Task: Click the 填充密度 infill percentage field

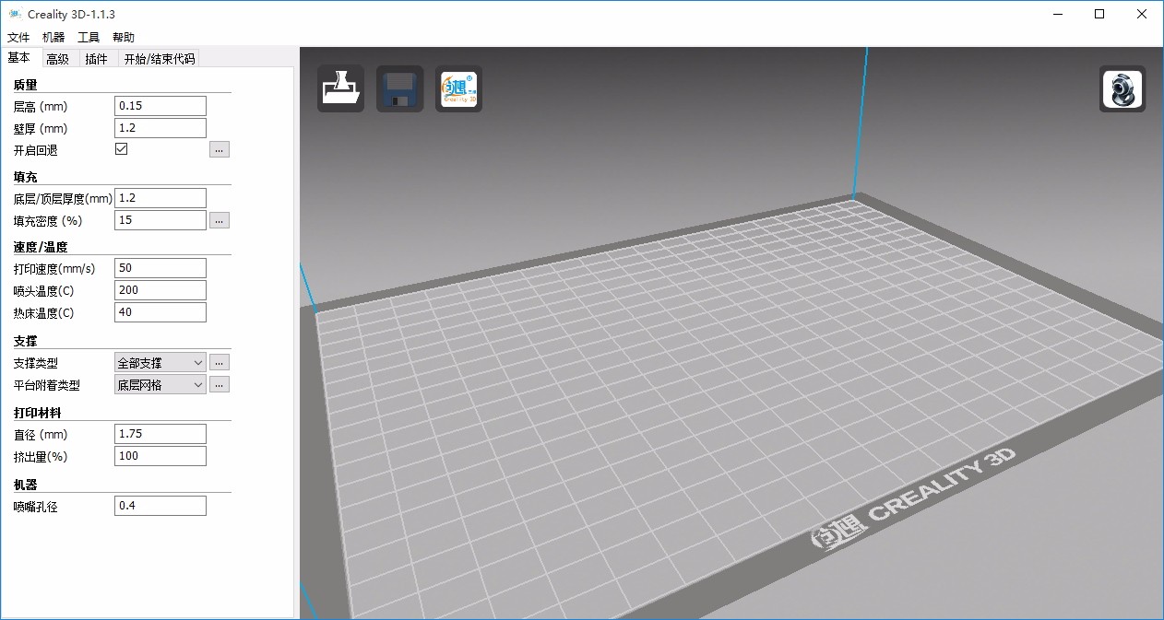Action: (160, 219)
